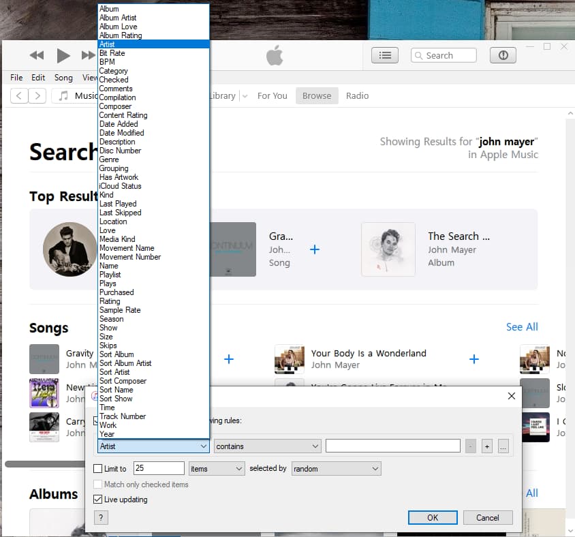Open the Edit menu
The image size is (575, 537).
(38, 78)
